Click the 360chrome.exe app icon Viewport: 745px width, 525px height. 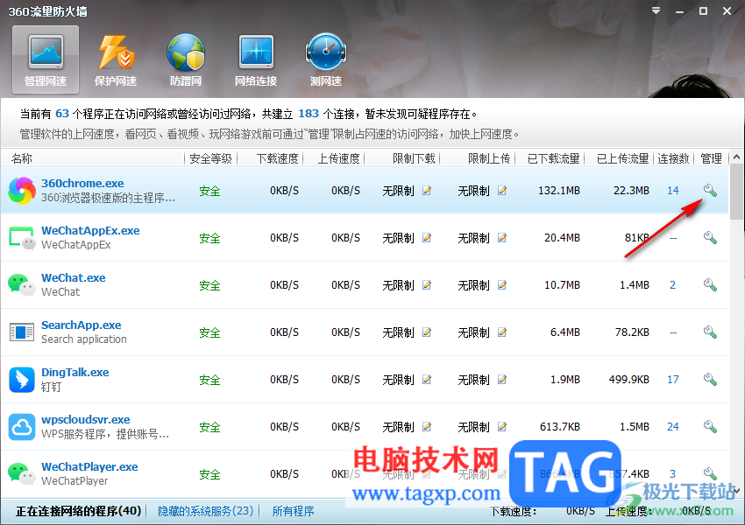pos(22,191)
